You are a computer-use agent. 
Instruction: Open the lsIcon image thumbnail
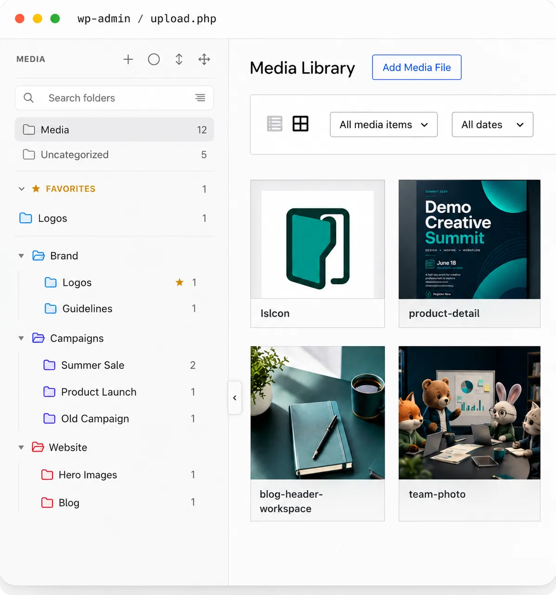(318, 239)
